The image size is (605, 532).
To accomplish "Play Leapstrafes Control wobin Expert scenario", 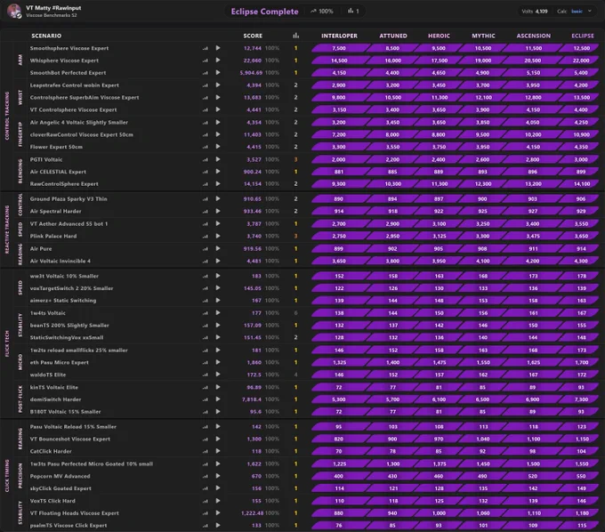I will coord(218,85).
